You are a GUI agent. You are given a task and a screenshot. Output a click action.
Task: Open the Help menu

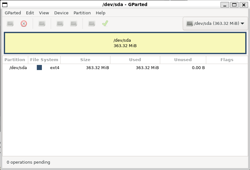pyautogui.click(x=101, y=13)
